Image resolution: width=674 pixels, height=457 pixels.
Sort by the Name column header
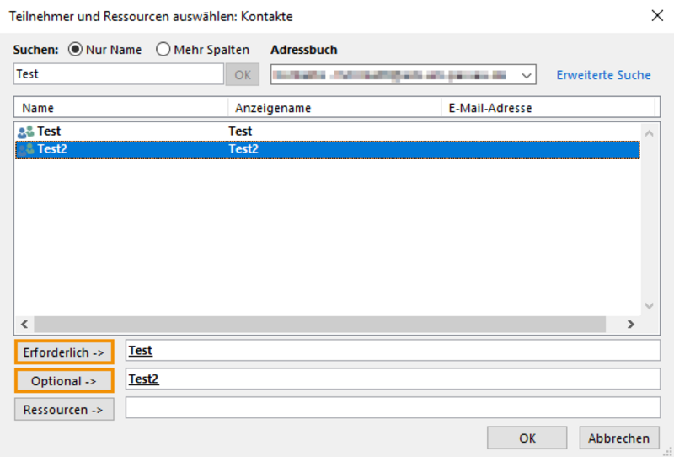(120, 108)
